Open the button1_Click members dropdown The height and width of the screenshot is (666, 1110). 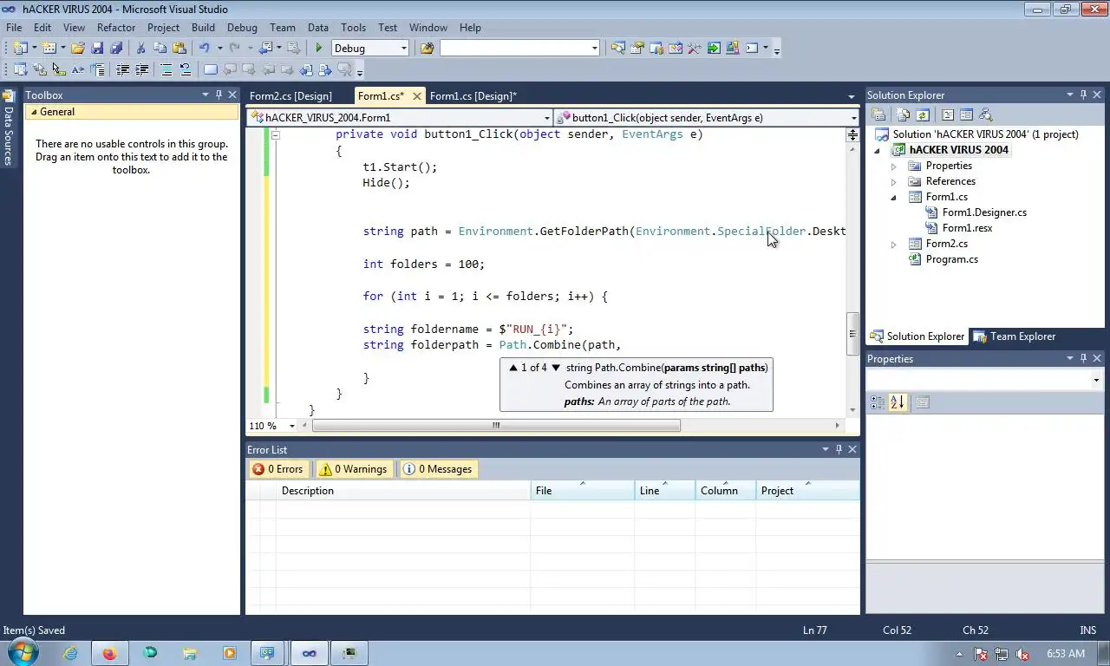click(853, 118)
